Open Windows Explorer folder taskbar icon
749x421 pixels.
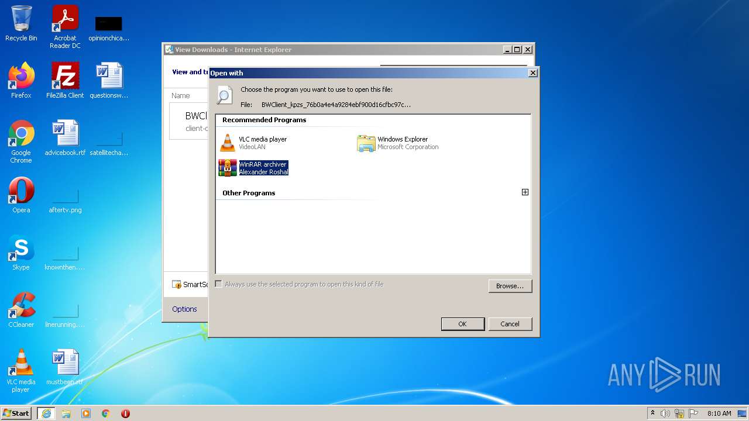pyautogui.click(x=66, y=413)
